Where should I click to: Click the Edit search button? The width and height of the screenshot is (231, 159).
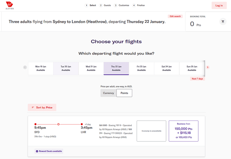(x=175, y=16)
